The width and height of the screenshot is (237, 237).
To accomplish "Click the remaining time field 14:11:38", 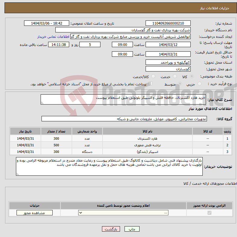I will [x=59, y=44].
